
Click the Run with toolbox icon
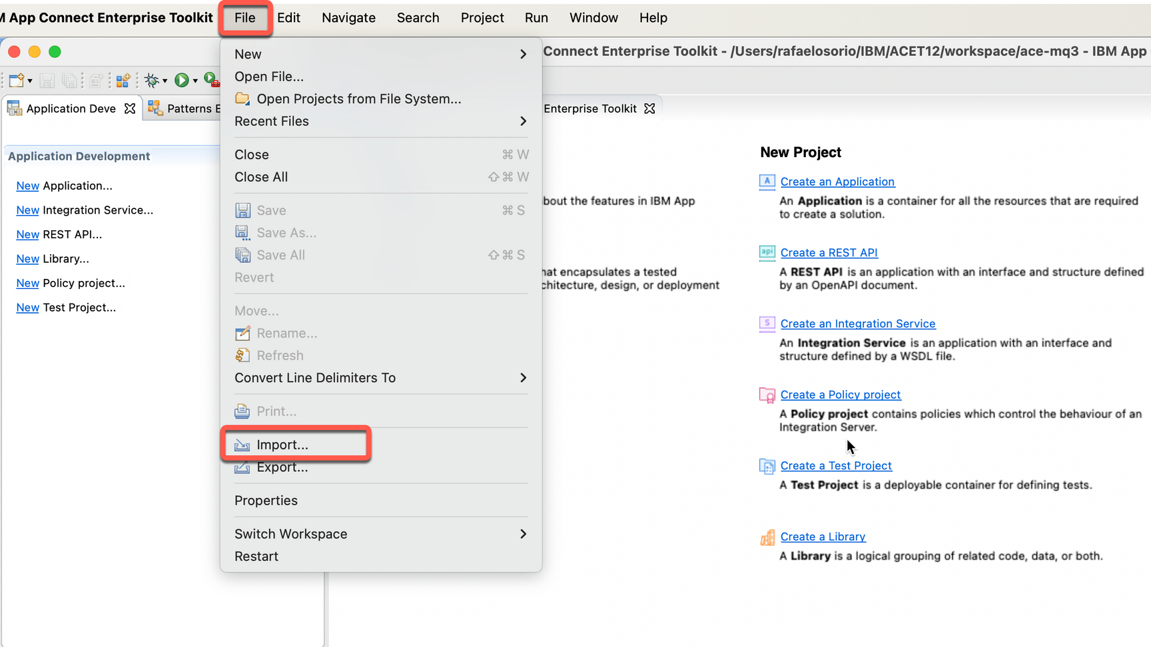tap(211, 80)
